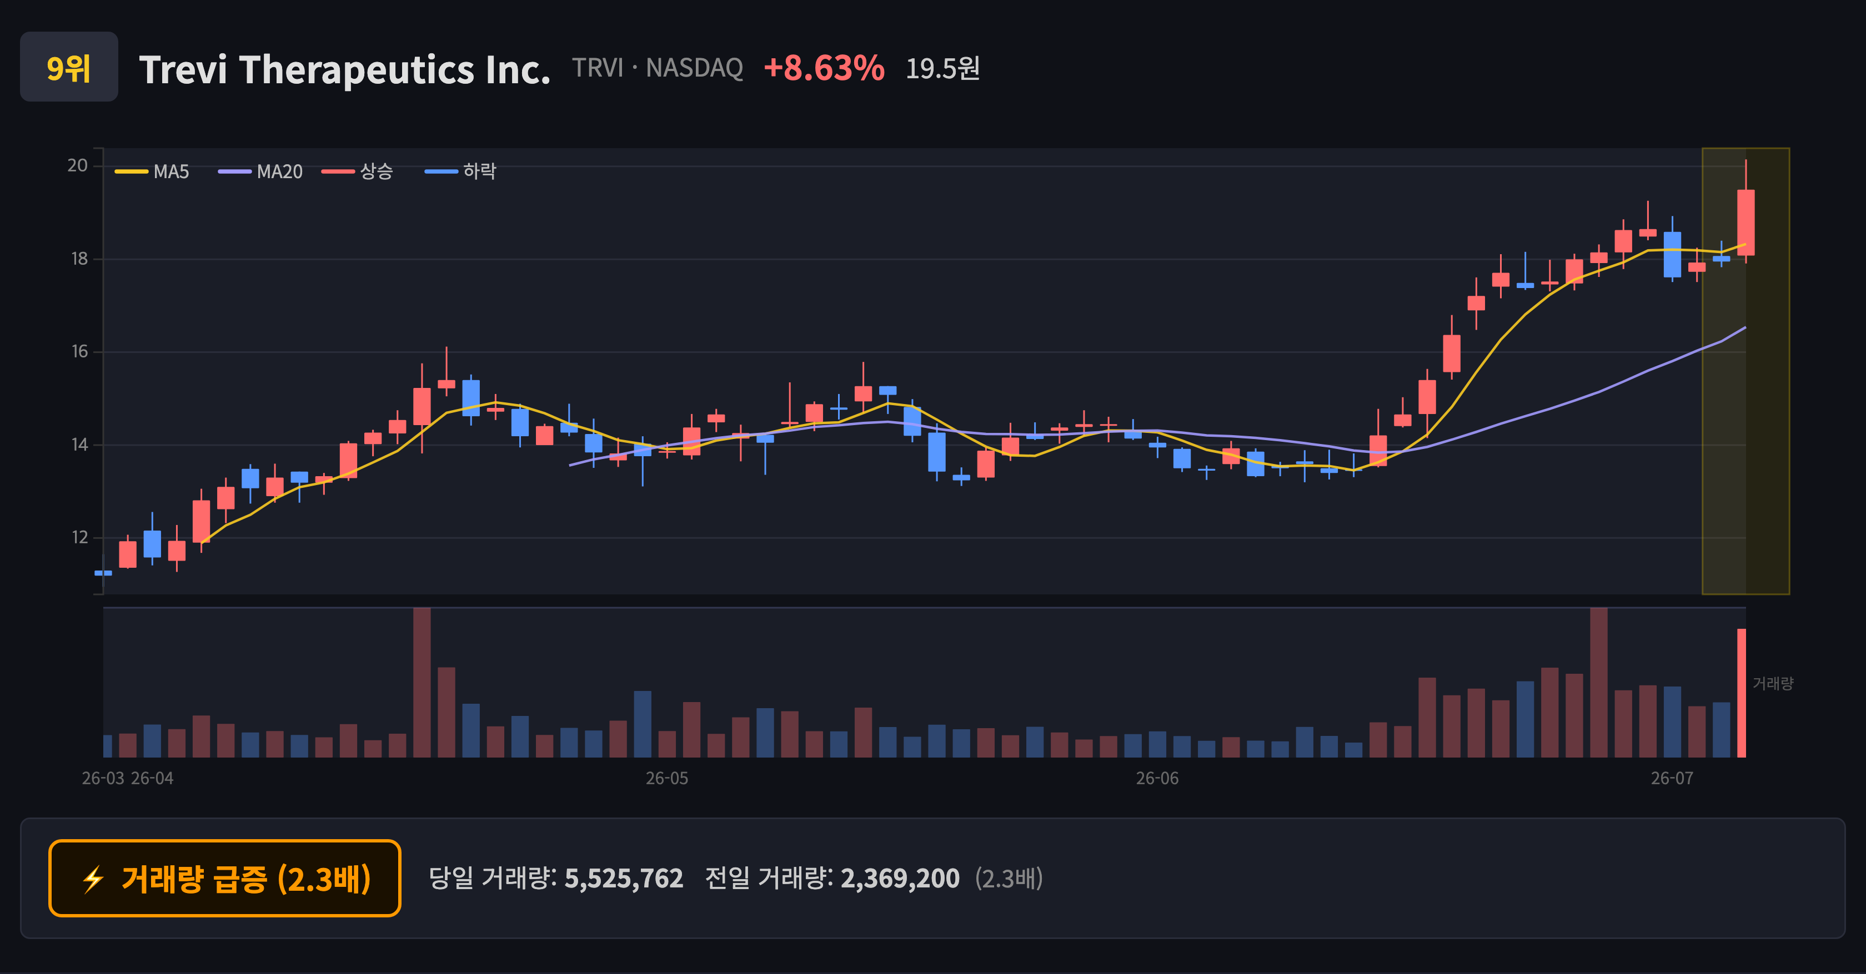Click the 18 price axis label
Viewport: 1866px width, 974px height.
tap(79, 259)
